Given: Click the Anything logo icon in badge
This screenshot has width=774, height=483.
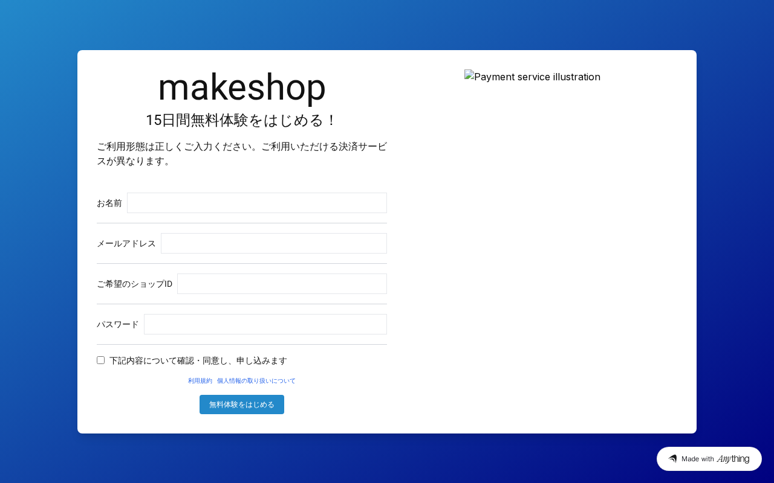Looking at the screenshot, I should [x=672, y=459].
